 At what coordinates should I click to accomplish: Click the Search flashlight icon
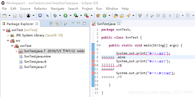click(x=128, y=16)
